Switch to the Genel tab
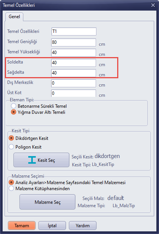The image size is (159, 234). pyautogui.click(x=14, y=17)
